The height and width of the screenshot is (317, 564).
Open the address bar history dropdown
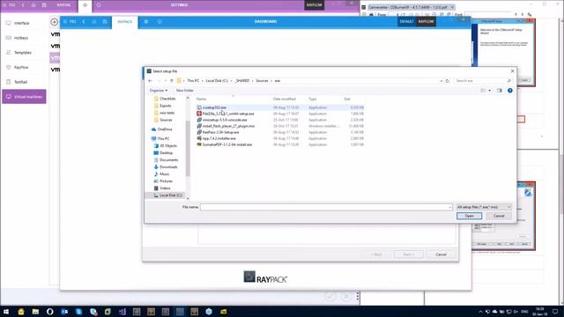pos(442,81)
